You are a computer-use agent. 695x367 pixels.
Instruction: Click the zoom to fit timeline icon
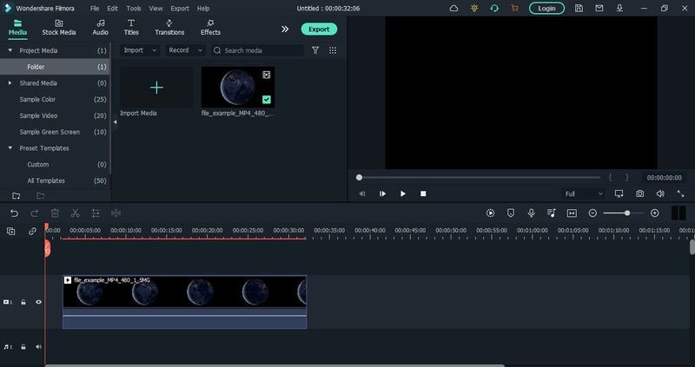(x=572, y=213)
